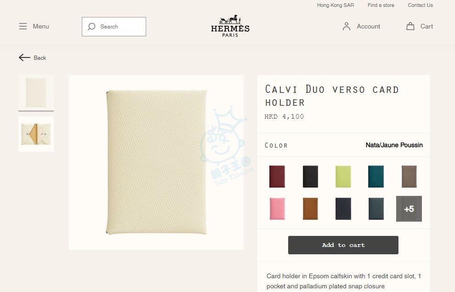
Task: Focus the Search input field
Action: (x=114, y=27)
